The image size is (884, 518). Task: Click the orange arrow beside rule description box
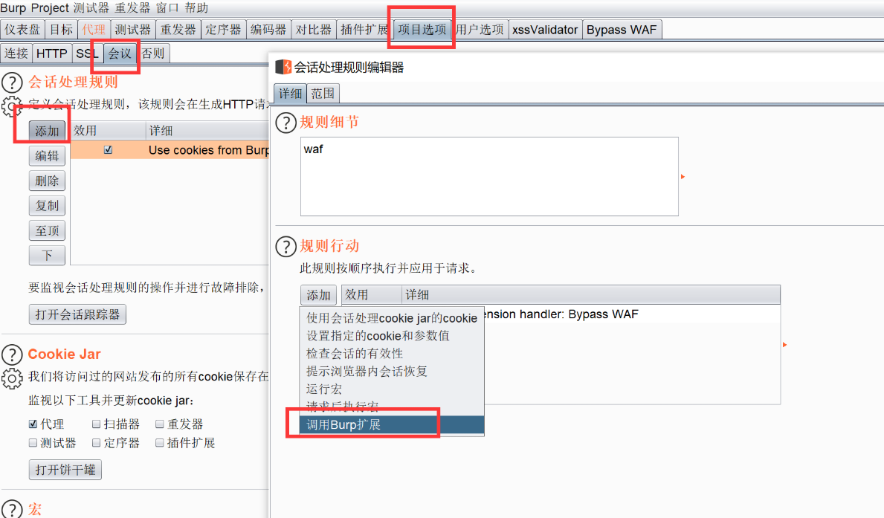683,177
